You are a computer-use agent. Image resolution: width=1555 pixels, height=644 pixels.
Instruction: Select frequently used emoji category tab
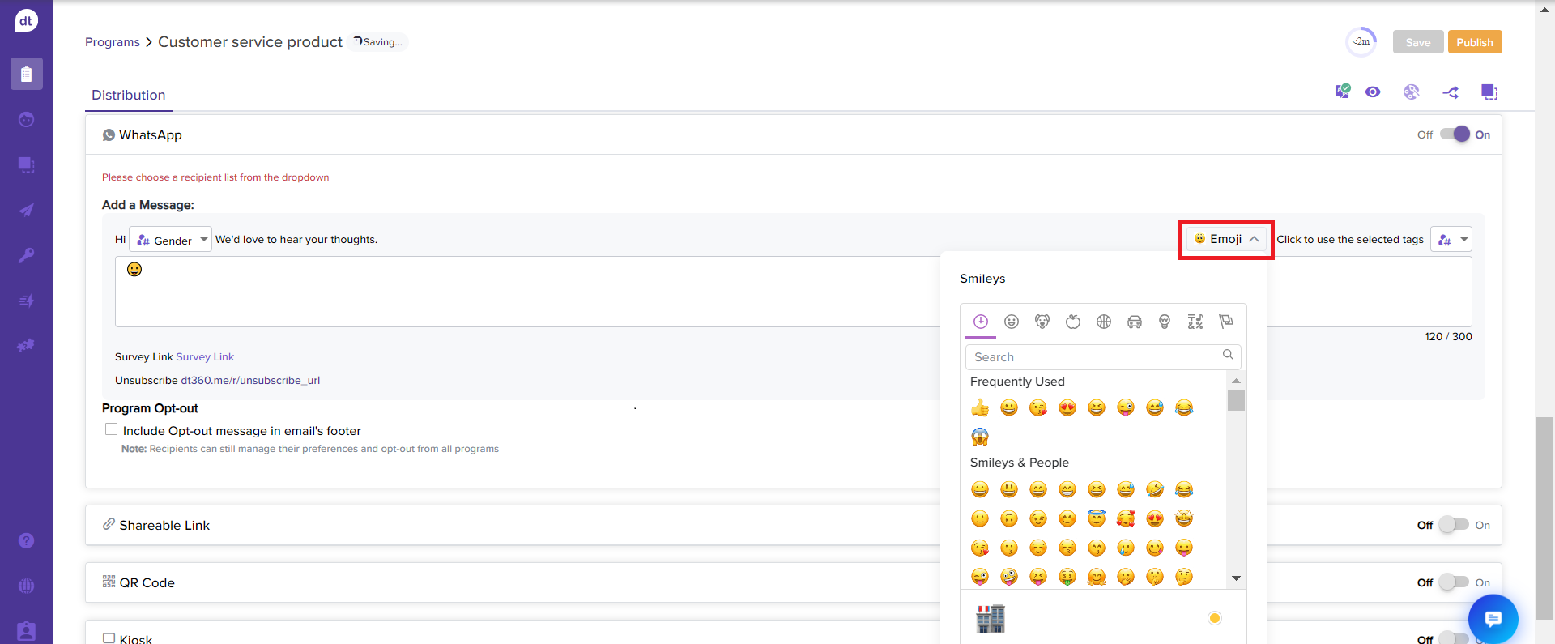point(981,322)
